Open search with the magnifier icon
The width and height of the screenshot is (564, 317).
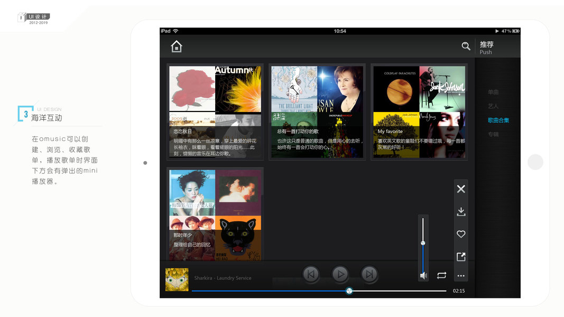coord(466,46)
